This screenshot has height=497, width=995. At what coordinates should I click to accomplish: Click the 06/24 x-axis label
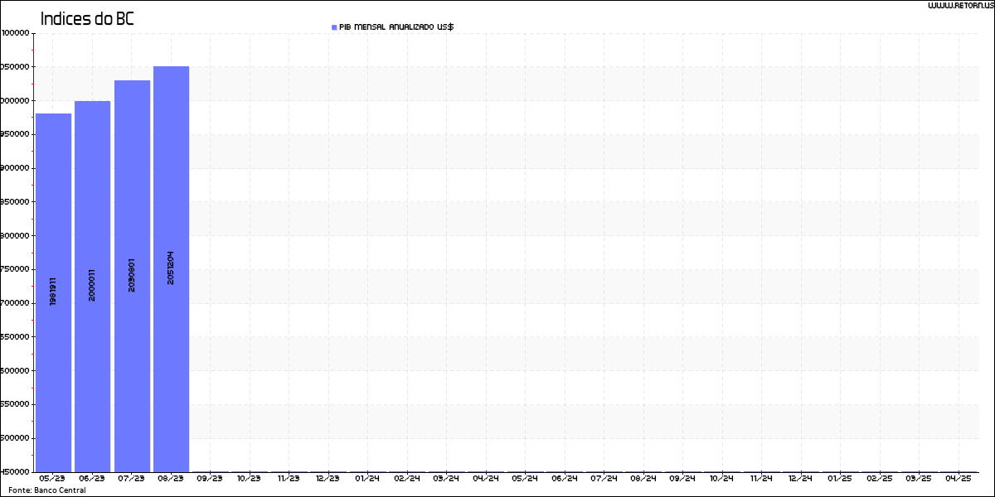[564, 478]
